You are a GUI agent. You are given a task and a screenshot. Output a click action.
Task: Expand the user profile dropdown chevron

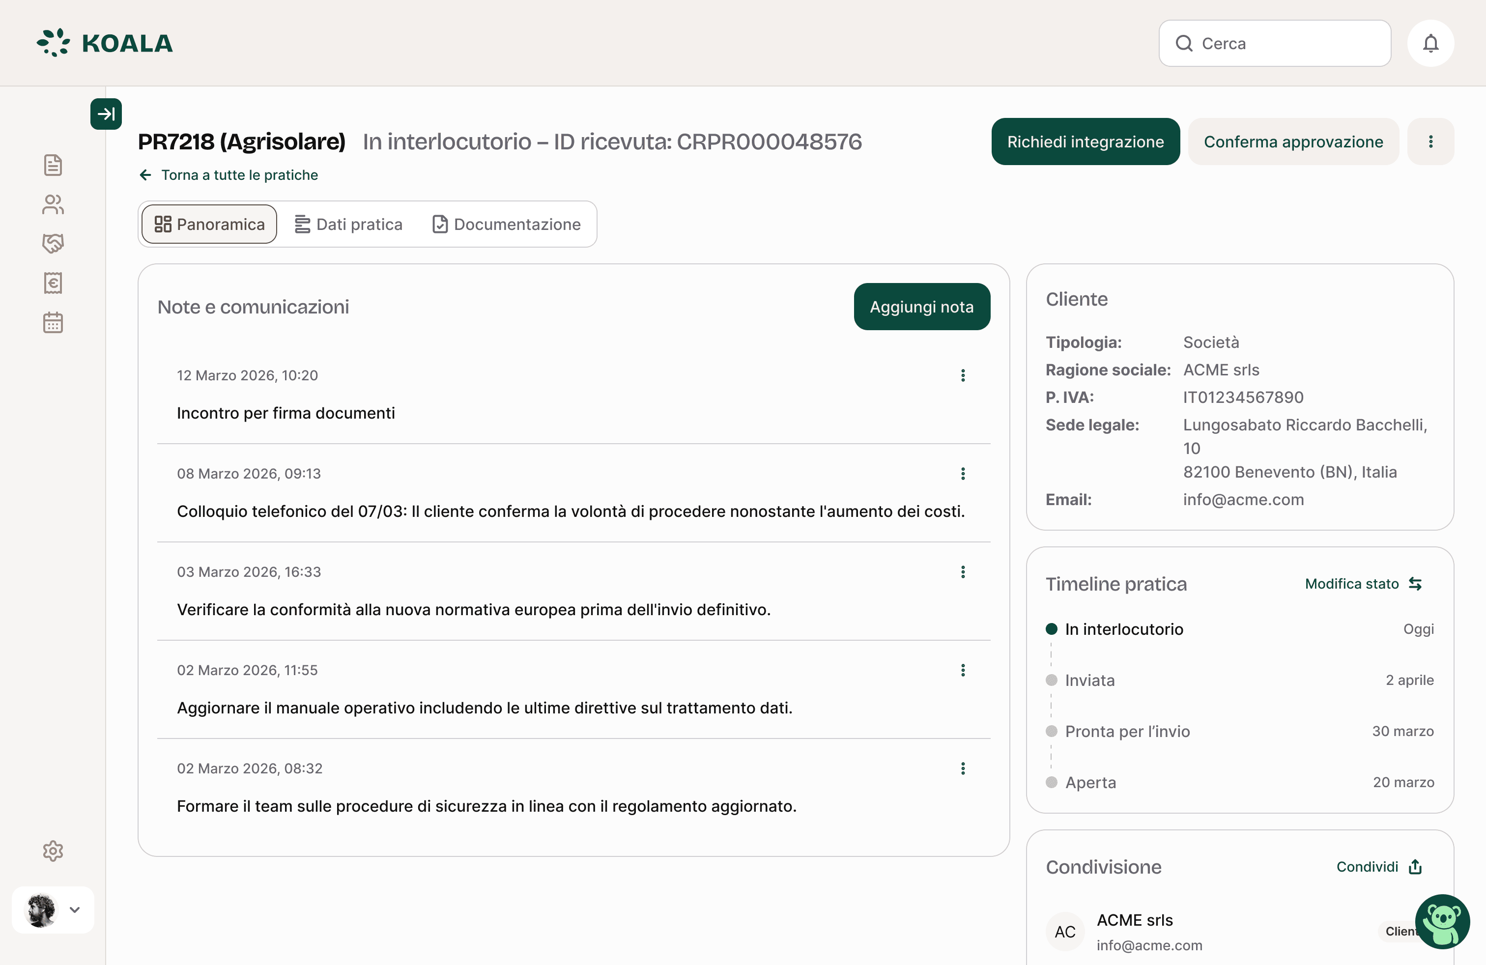coord(75,909)
